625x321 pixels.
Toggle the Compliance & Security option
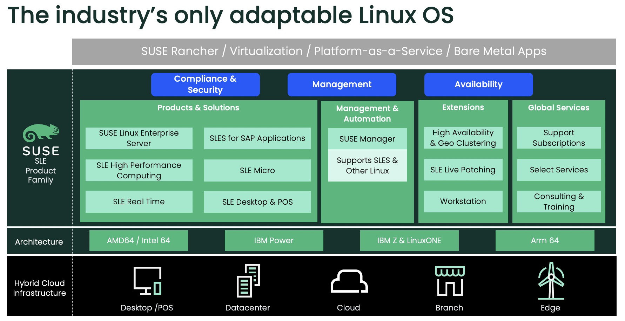(x=205, y=84)
